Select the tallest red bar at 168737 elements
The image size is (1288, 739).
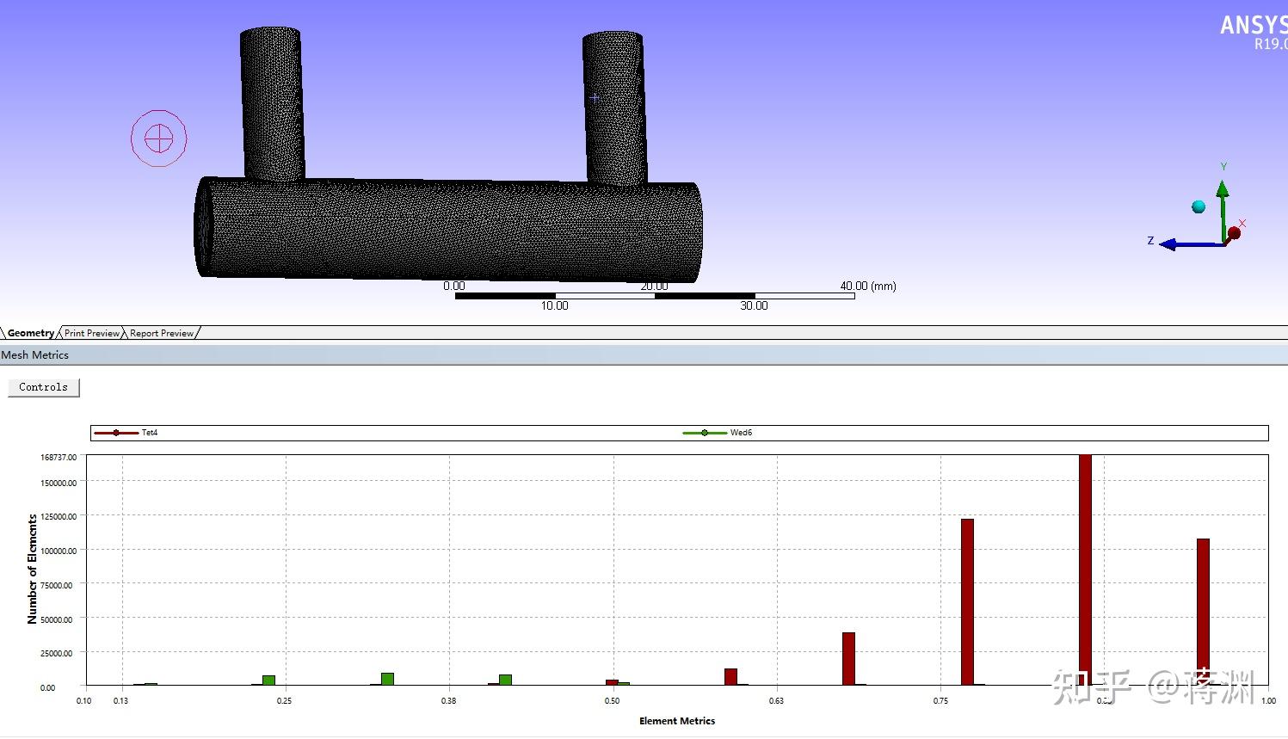1085,568
